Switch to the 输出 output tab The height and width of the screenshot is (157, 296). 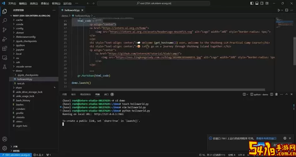73,94
